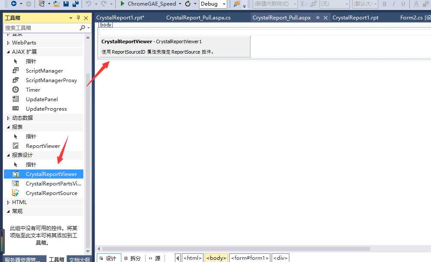Viewport: 431px width, 262px height.
Task: Toggle auto-hide pin on Toolbox panel
Action: click(78, 18)
